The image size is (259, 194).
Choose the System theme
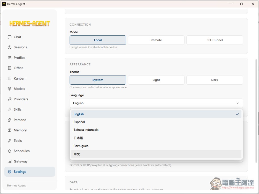(x=98, y=80)
